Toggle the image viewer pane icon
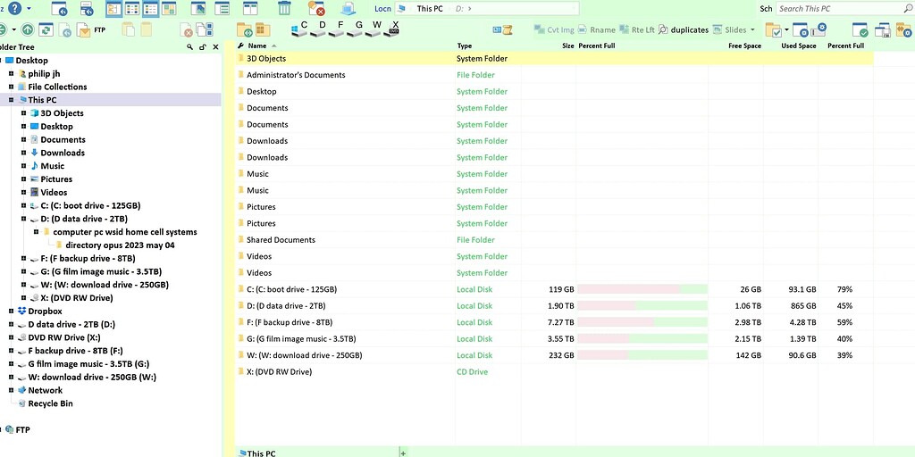The width and height of the screenshot is (915, 457). tap(197, 8)
